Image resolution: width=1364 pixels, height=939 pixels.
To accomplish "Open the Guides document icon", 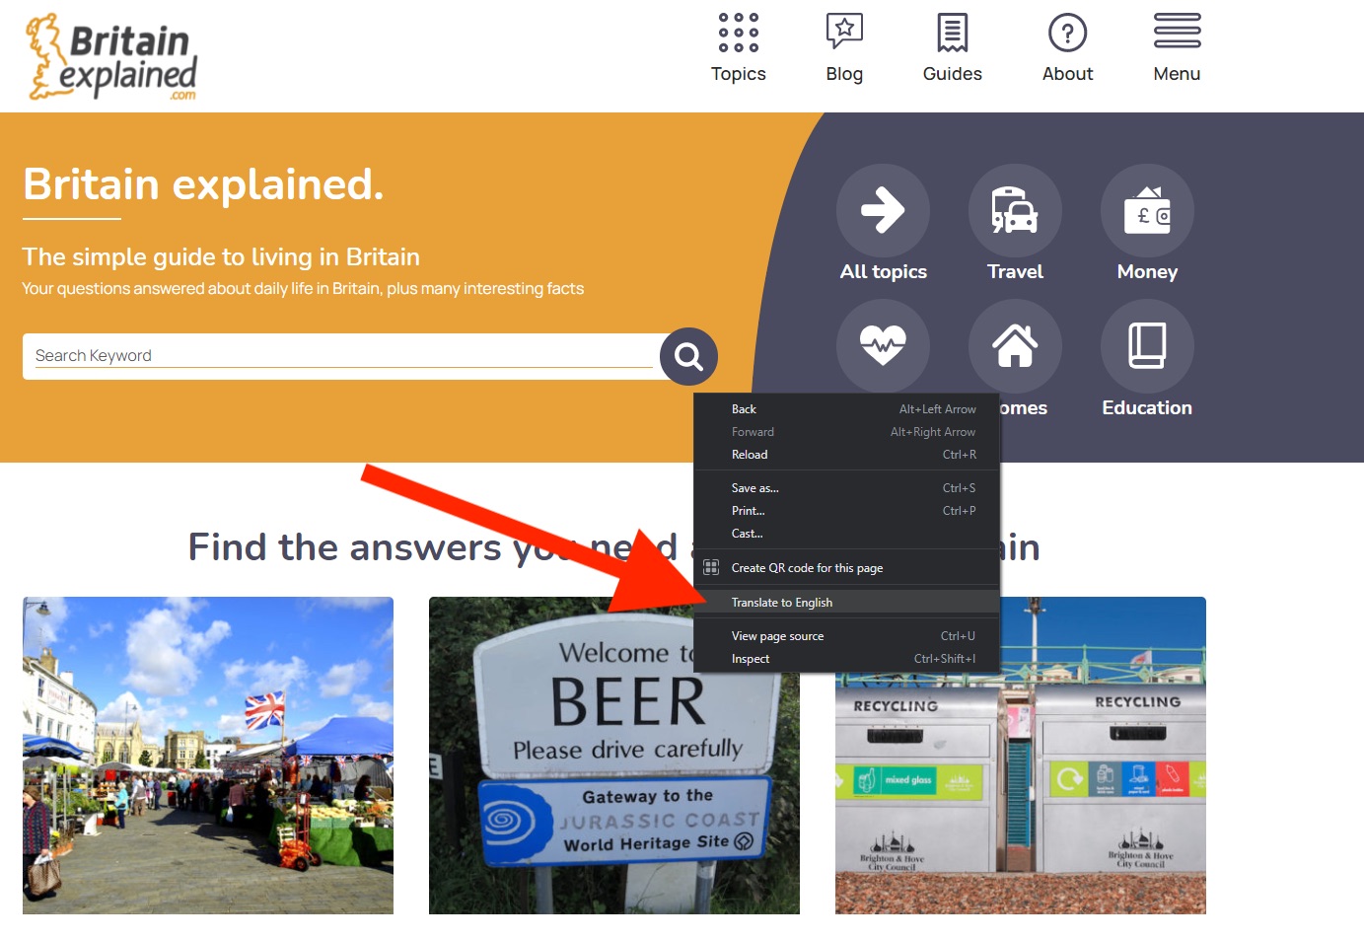I will tap(953, 33).
